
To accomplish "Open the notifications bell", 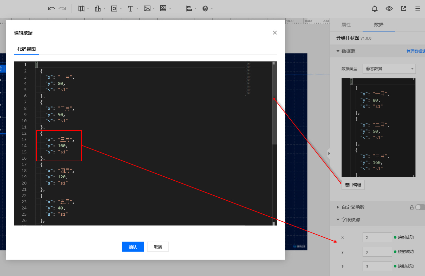I will [x=375, y=9].
